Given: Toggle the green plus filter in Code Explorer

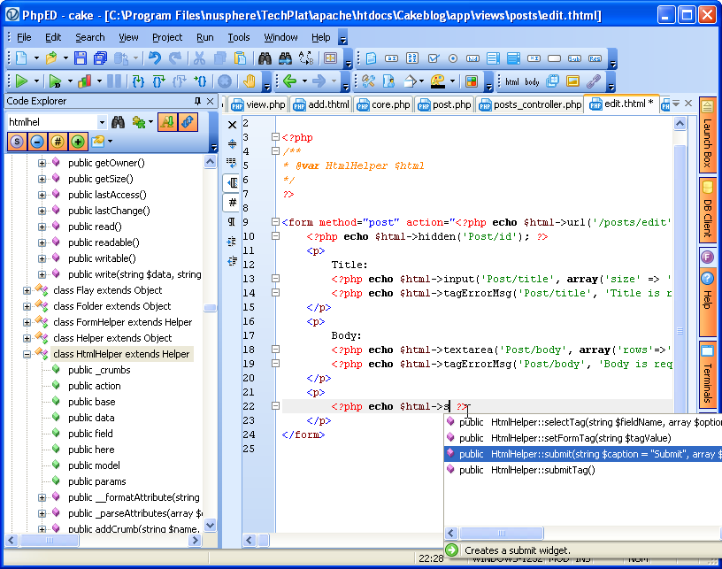Looking at the screenshot, I should point(78,142).
